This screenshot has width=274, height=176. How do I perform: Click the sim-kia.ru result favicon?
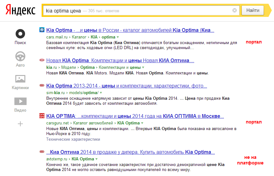[x=42, y=85]
